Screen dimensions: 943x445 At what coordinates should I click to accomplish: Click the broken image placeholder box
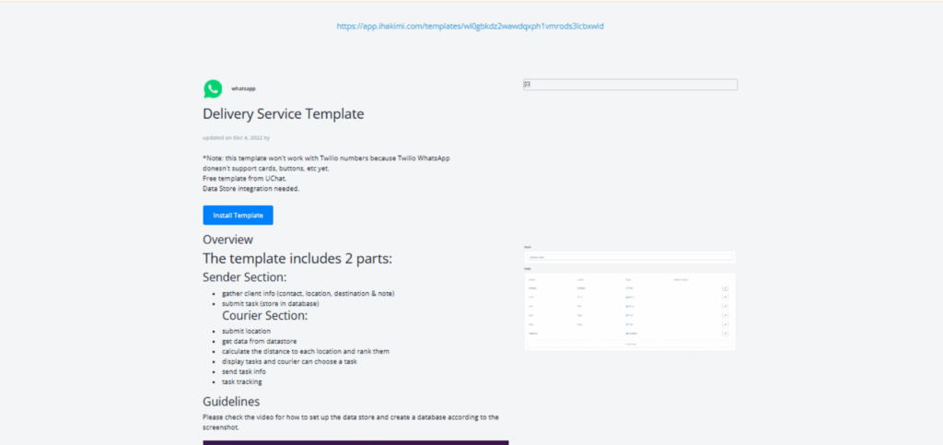tap(630, 85)
